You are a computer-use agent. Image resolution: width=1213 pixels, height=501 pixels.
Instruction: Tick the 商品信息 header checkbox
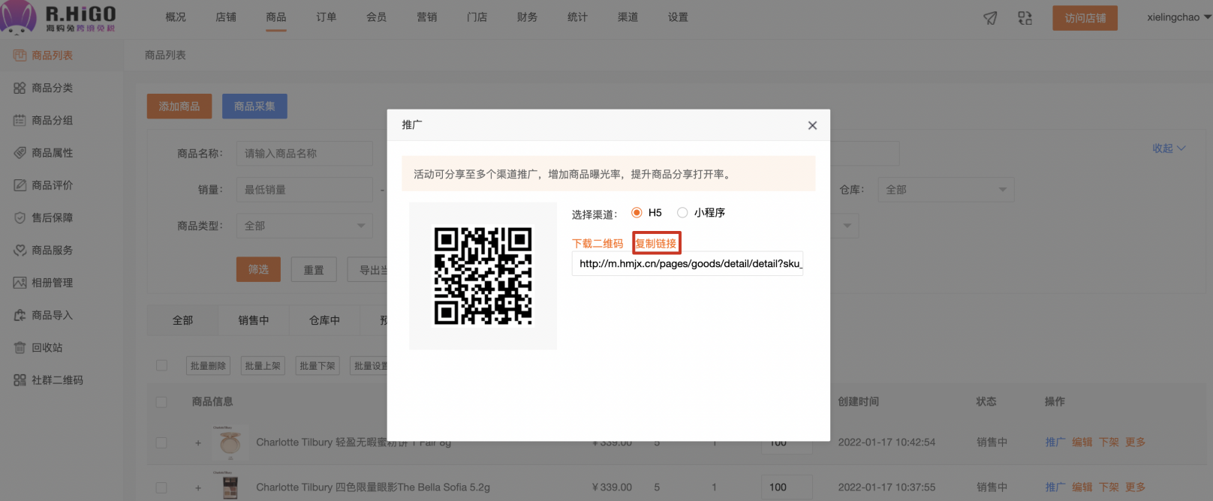pos(161,402)
